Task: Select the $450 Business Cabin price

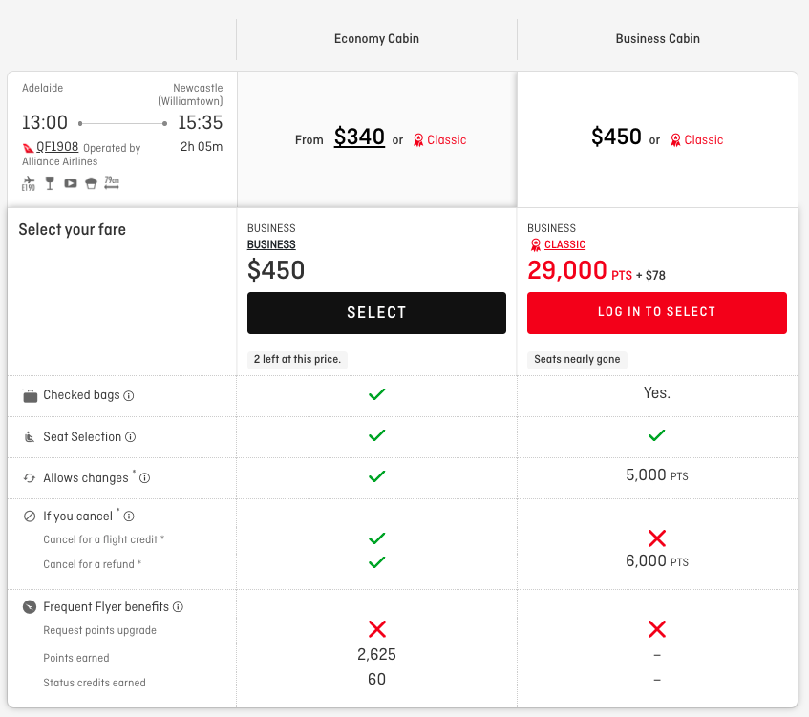Action: [x=616, y=137]
